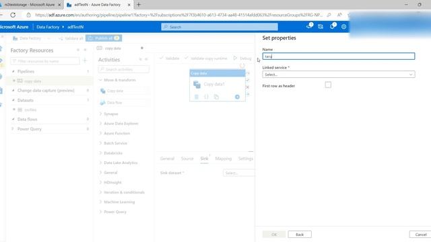The image size is (431, 242).
Task: Collapse Move & transform activities group
Action: (x=100, y=80)
